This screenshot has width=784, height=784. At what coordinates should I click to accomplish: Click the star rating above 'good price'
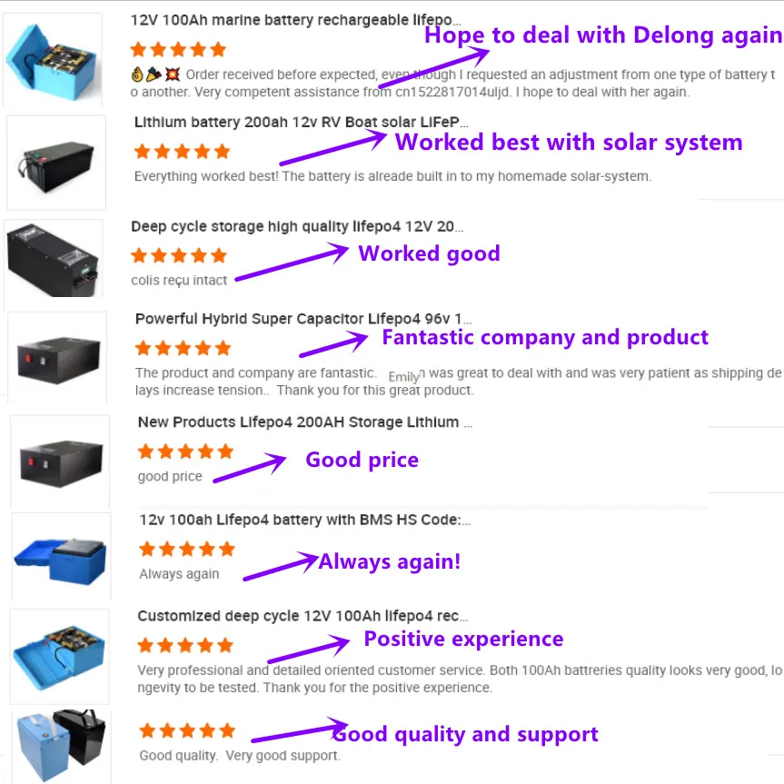tap(185, 452)
